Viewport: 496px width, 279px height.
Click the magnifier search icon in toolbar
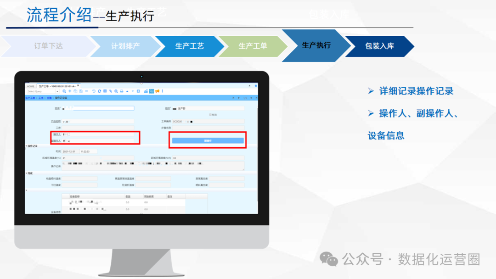pos(64,91)
